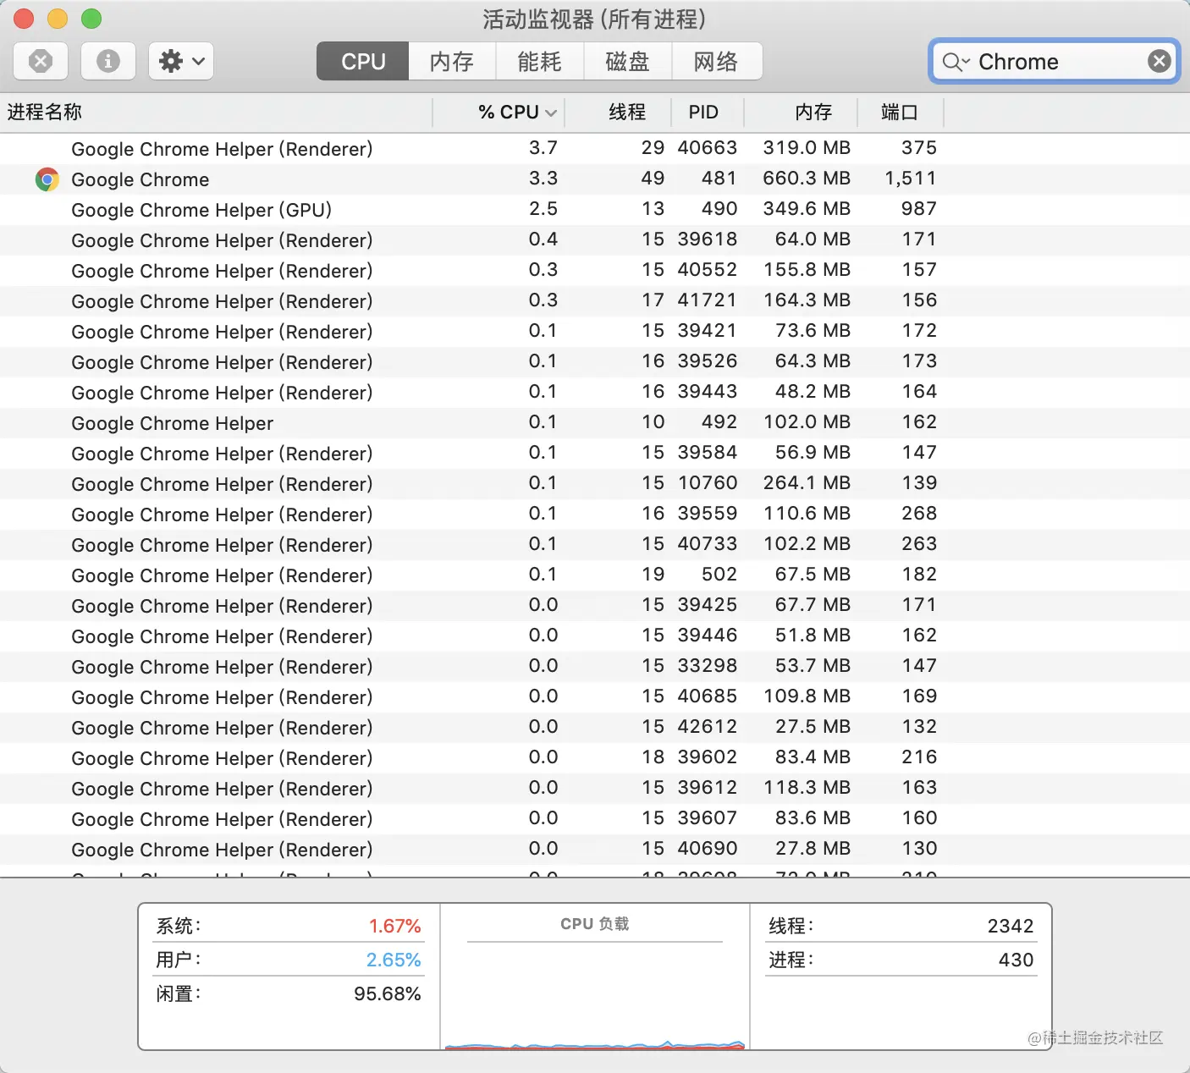Open the process info (i) toolbar icon
The height and width of the screenshot is (1073, 1190).
[108, 61]
